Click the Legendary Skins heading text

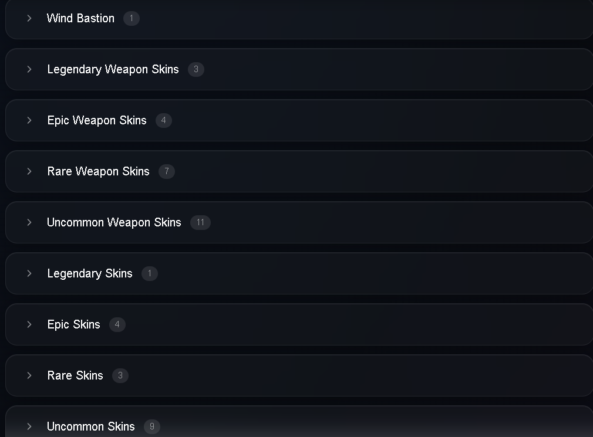coord(90,273)
